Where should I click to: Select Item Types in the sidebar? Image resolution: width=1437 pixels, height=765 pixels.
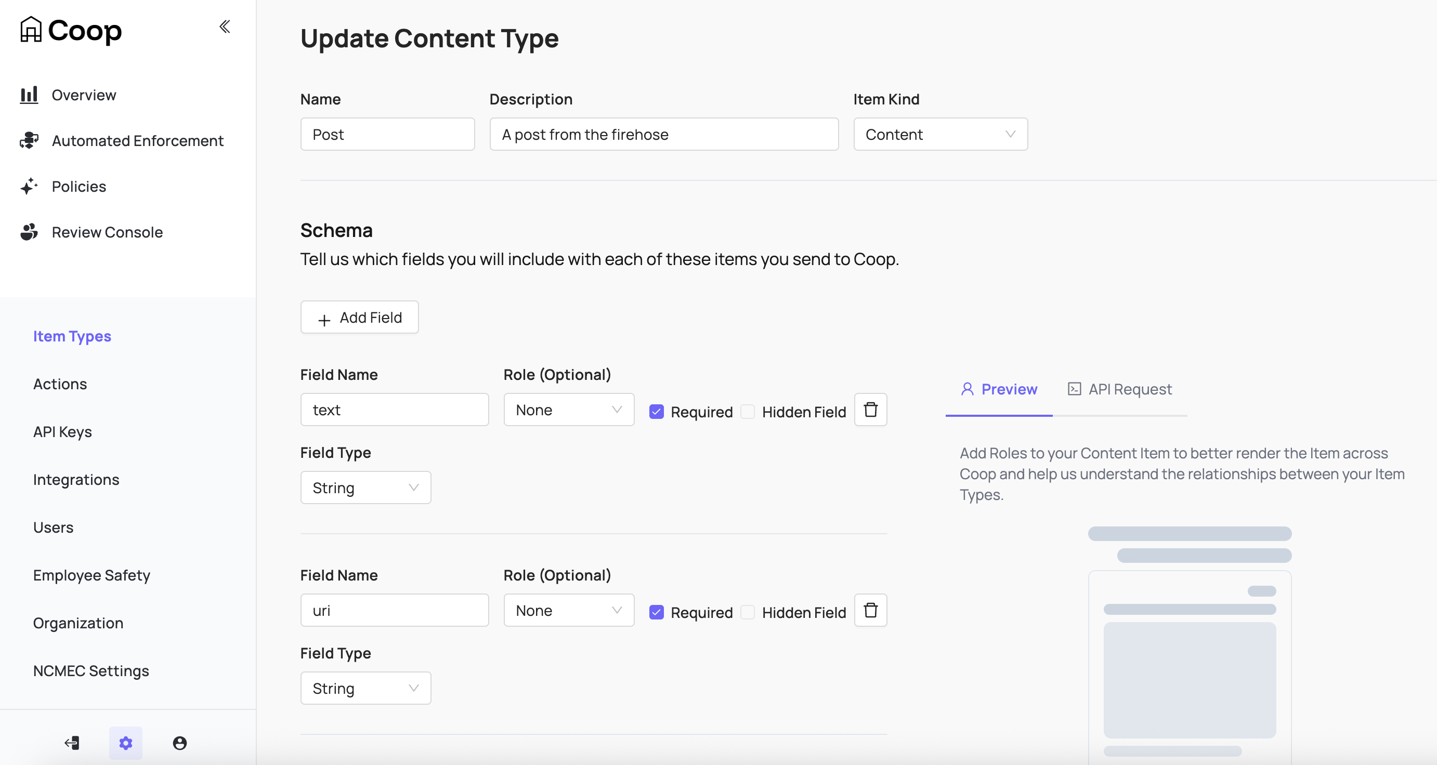point(71,336)
